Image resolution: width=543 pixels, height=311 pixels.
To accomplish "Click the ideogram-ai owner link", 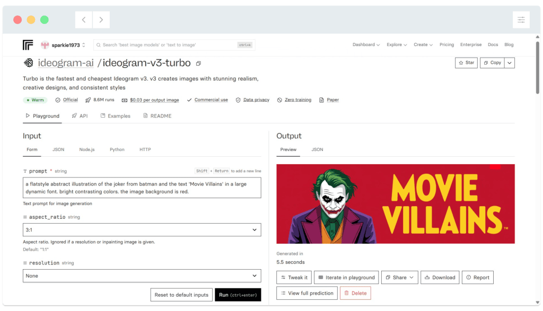I will [66, 63].
